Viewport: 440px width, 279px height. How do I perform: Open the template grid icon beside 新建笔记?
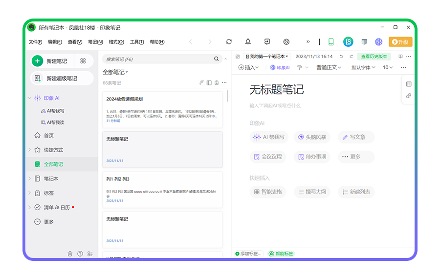83,61
